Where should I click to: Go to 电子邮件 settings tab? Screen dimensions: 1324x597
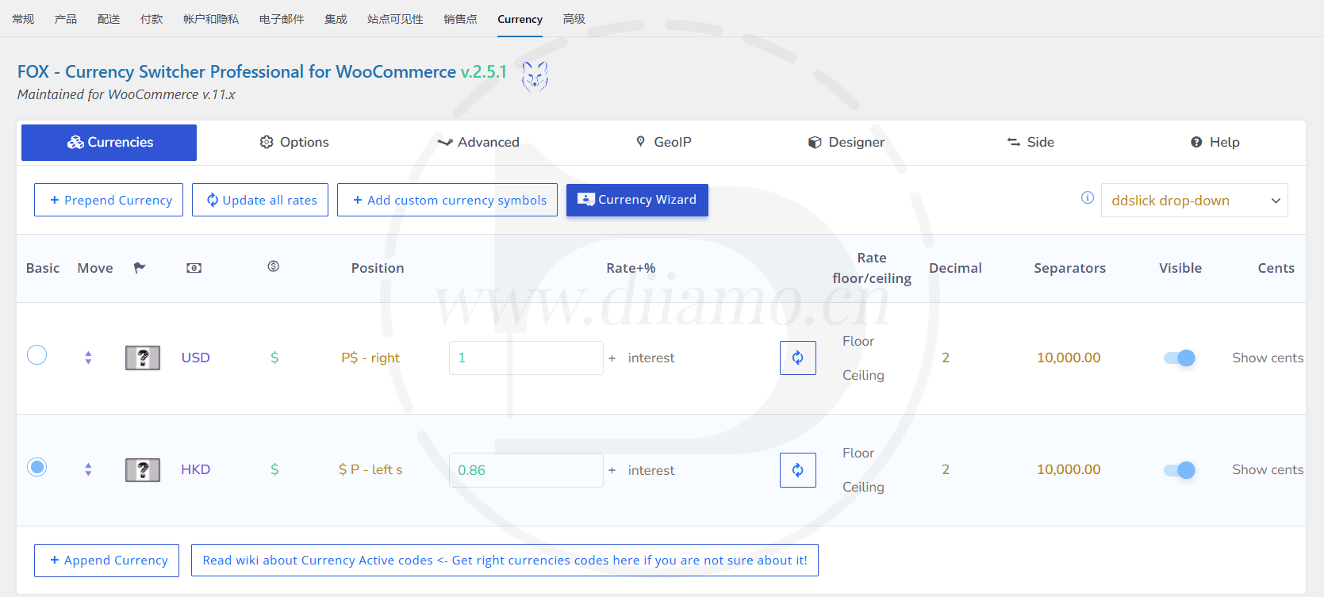point(282,19)
